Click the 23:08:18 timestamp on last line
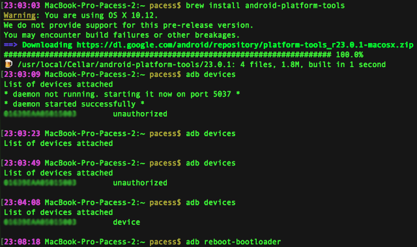The height and width of the screenshot is (247, 417). coord(22,242)
